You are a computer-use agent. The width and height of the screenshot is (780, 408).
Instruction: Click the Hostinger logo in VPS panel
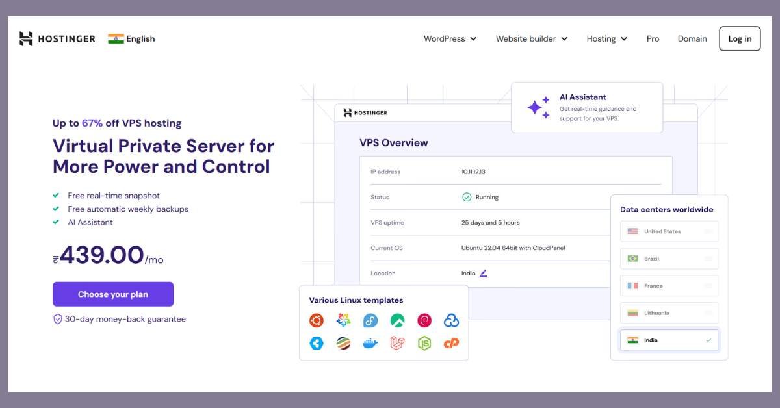tap(365, 113)
